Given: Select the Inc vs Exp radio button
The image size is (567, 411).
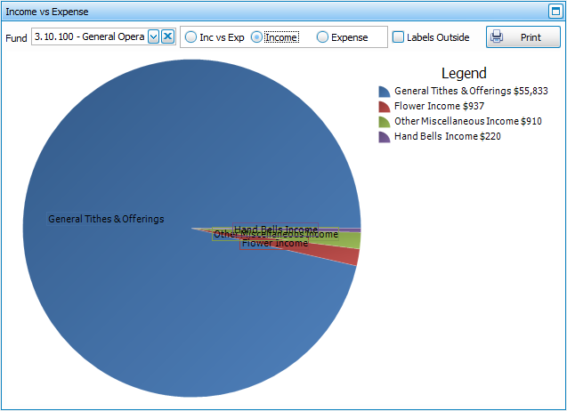Looking at the screenshot, I should (x=191, y=37).
